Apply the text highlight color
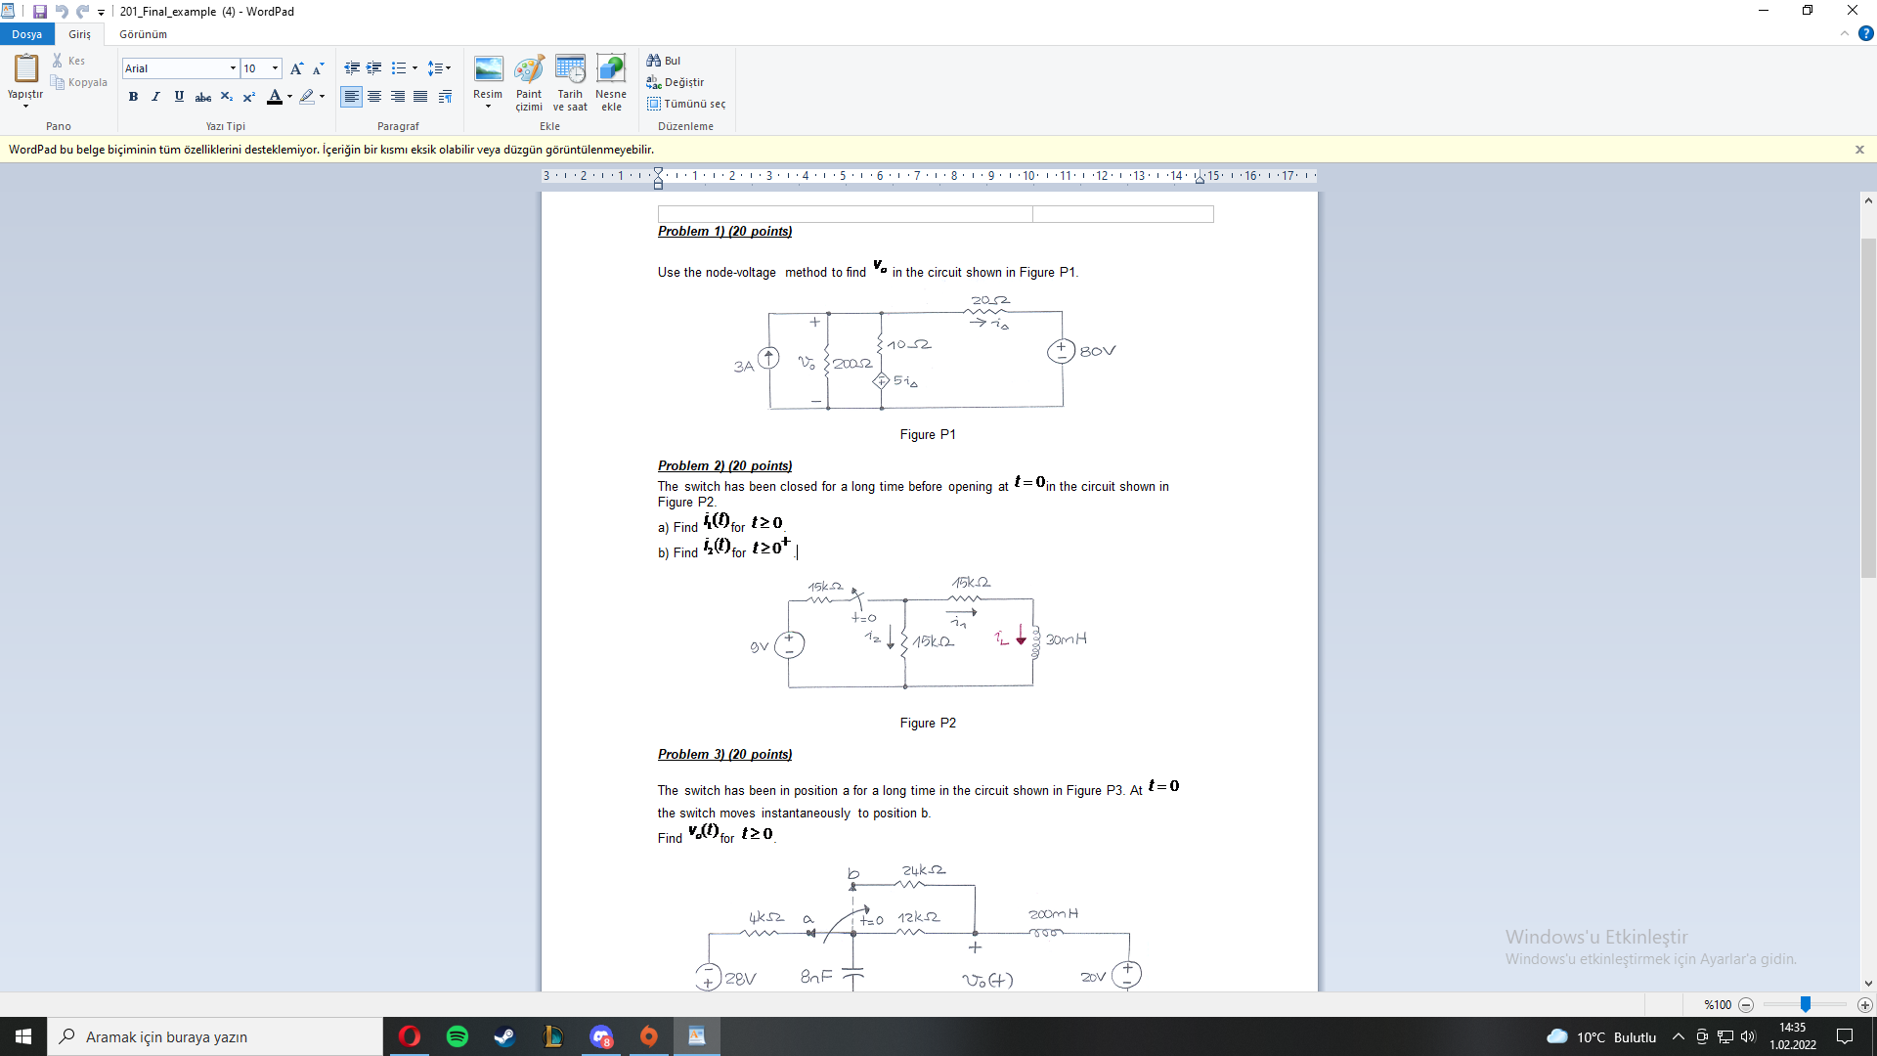Viewport: 1877px width, 1056px height. pyautogui.click(x=307, y=97)
